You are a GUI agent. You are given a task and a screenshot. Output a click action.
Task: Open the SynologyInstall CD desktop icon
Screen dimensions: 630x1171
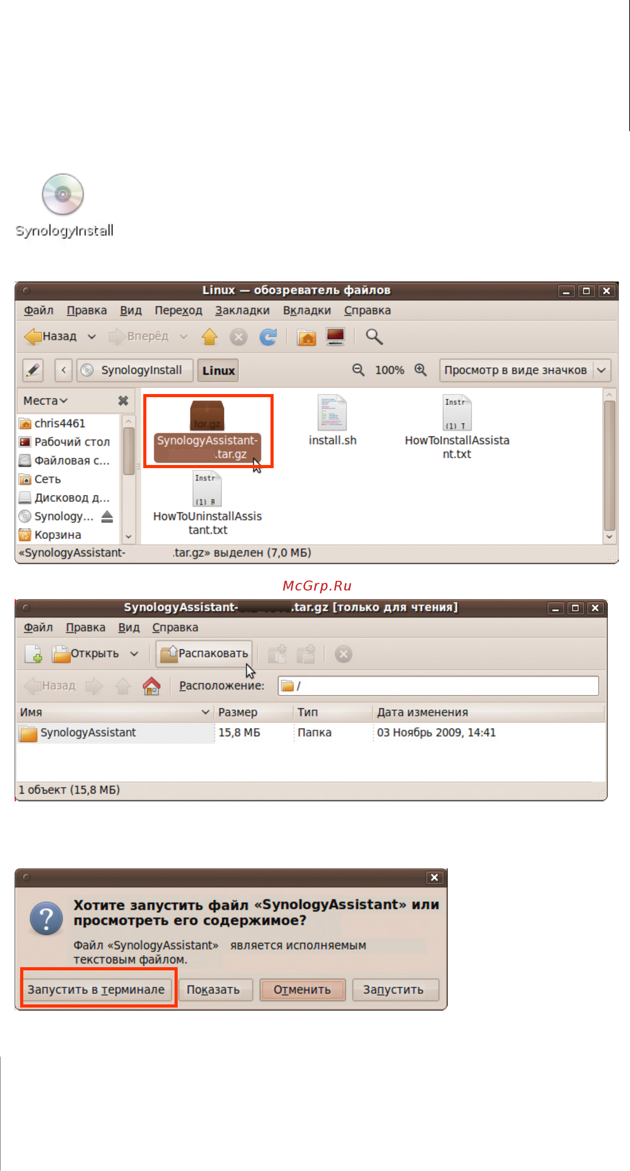point(63,205)
